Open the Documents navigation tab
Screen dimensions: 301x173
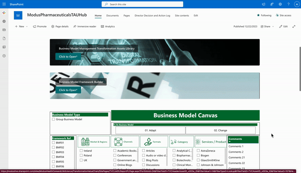point(112,15)
